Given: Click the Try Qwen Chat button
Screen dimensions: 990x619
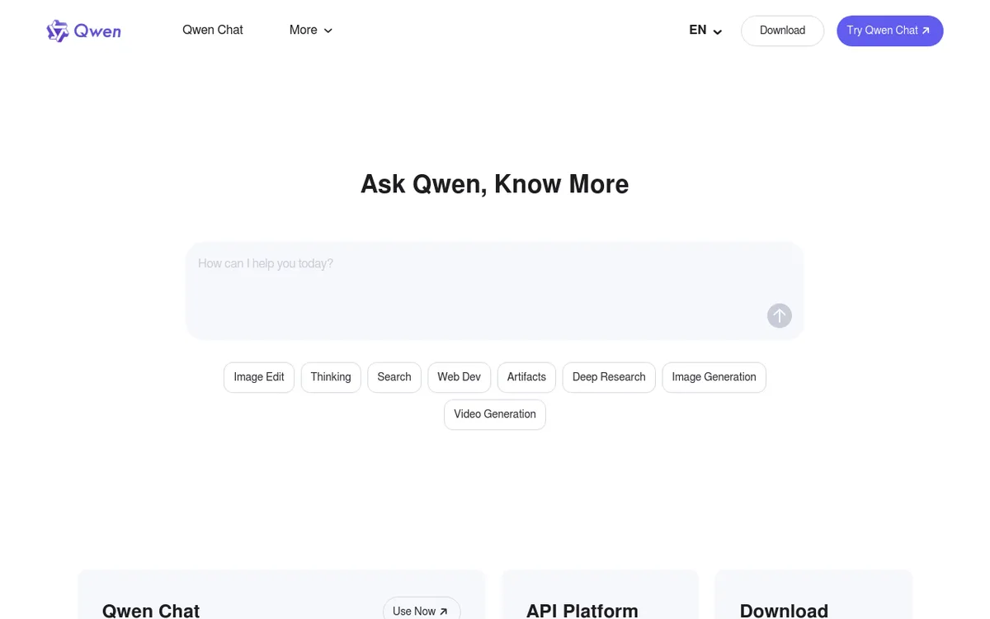Looking at the screenshot, I should click(889, 30).
